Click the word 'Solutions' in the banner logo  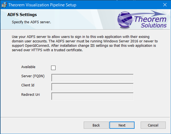[154, 25]
